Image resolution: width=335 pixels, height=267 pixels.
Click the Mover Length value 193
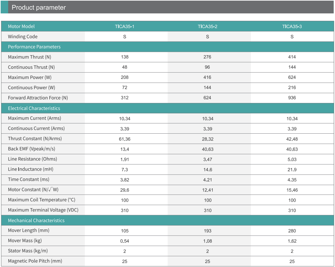click(x=207, y=231)
